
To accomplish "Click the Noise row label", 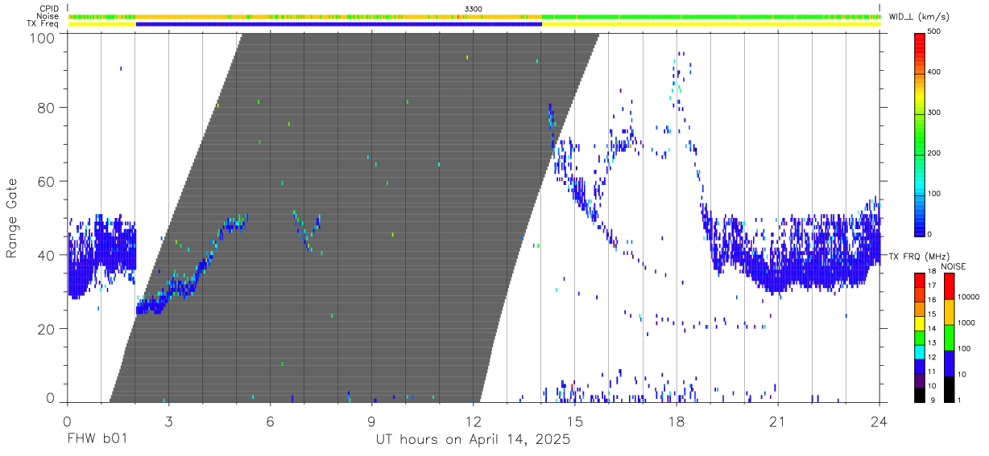I will [x=48, y=16].
